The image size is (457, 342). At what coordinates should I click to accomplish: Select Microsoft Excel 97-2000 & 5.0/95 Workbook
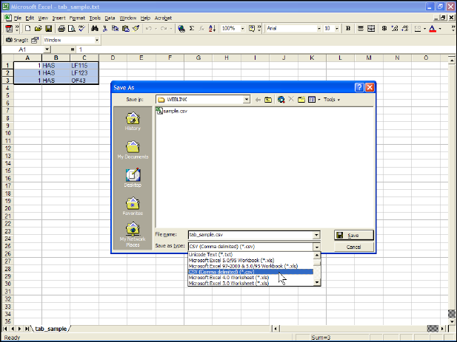(x=251, y=266)
